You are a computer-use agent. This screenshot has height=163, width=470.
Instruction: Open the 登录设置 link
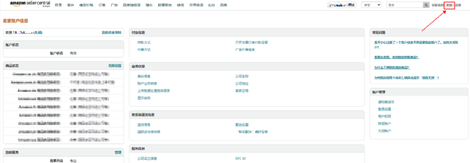point(385,109)
